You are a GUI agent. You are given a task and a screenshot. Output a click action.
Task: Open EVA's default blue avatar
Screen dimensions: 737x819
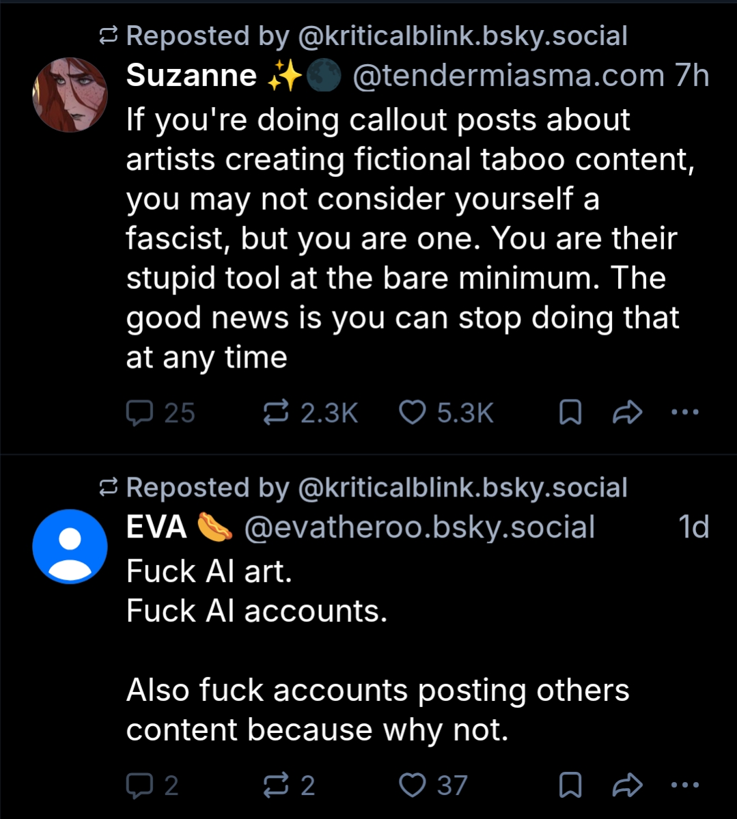[70, 546]
